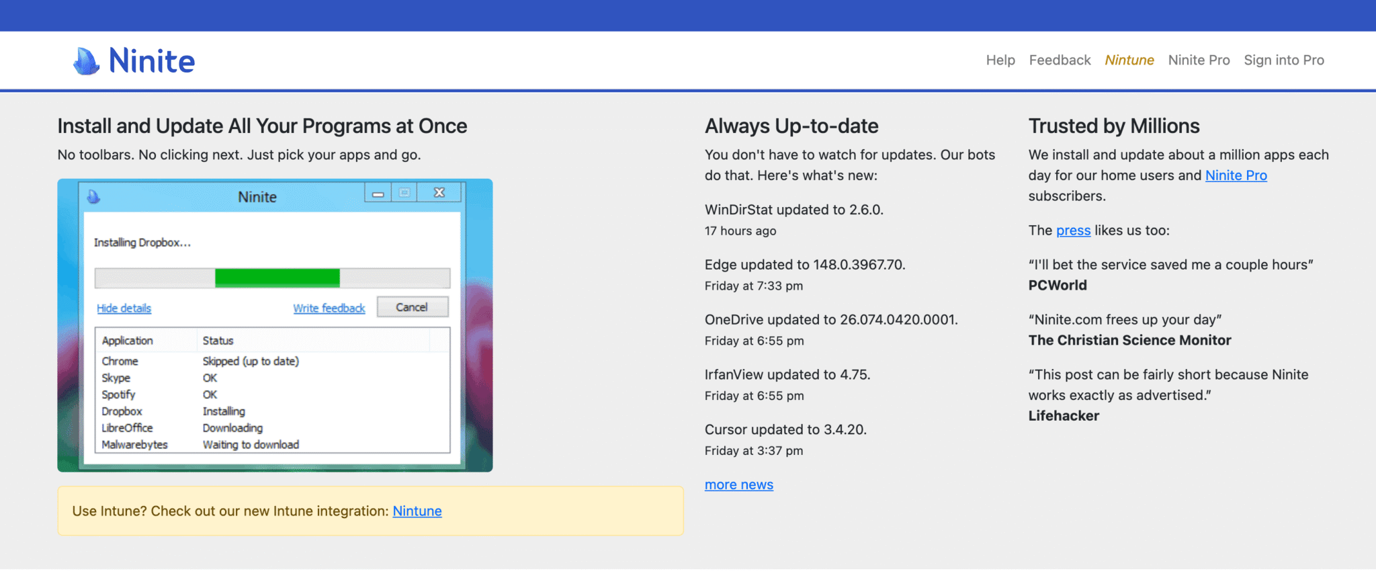Open the press link

1073,231
